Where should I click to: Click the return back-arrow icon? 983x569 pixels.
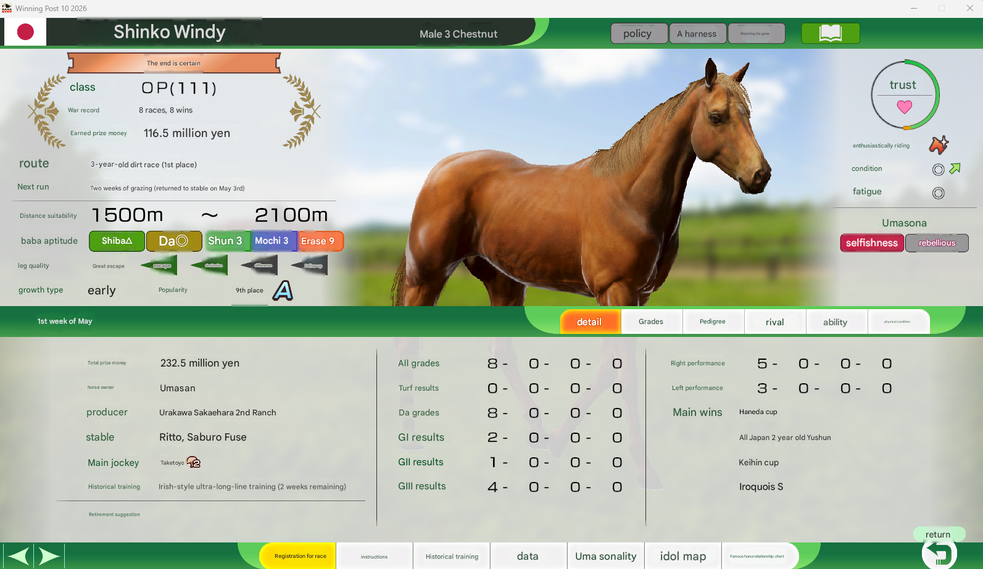[x=939, y=554]
